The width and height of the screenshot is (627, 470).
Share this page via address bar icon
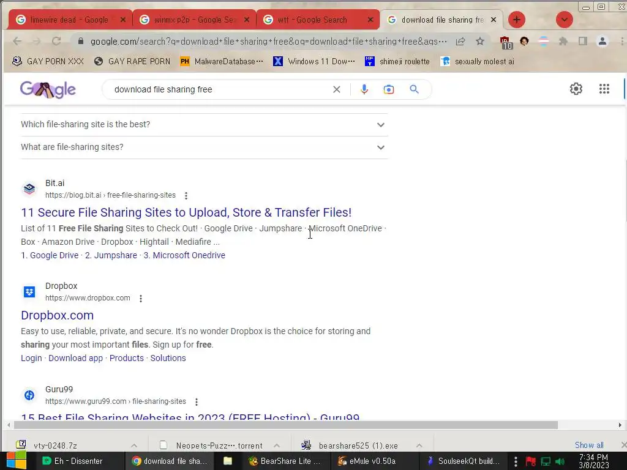(460, 41)
